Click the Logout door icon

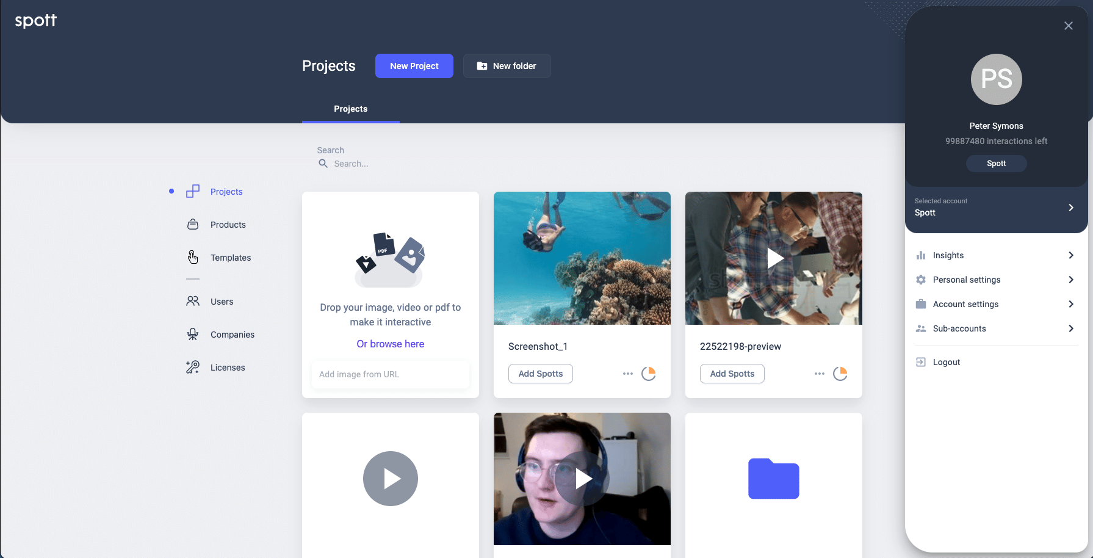(921, 362)
